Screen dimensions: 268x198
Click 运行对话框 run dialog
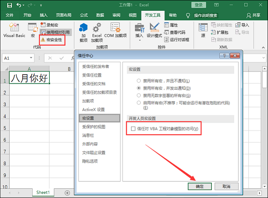click(176, 40)
